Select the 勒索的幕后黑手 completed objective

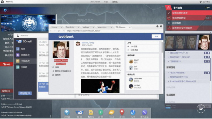point(189,13)
